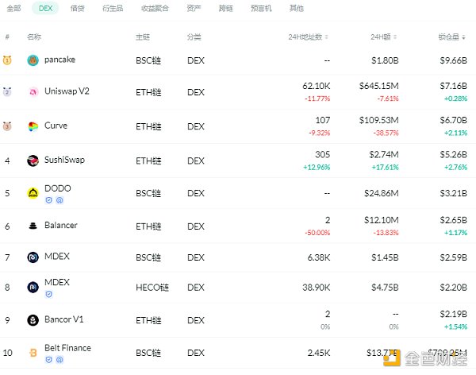
Task: Click the Balancer logo icon
Action: [x=33, y=226]
